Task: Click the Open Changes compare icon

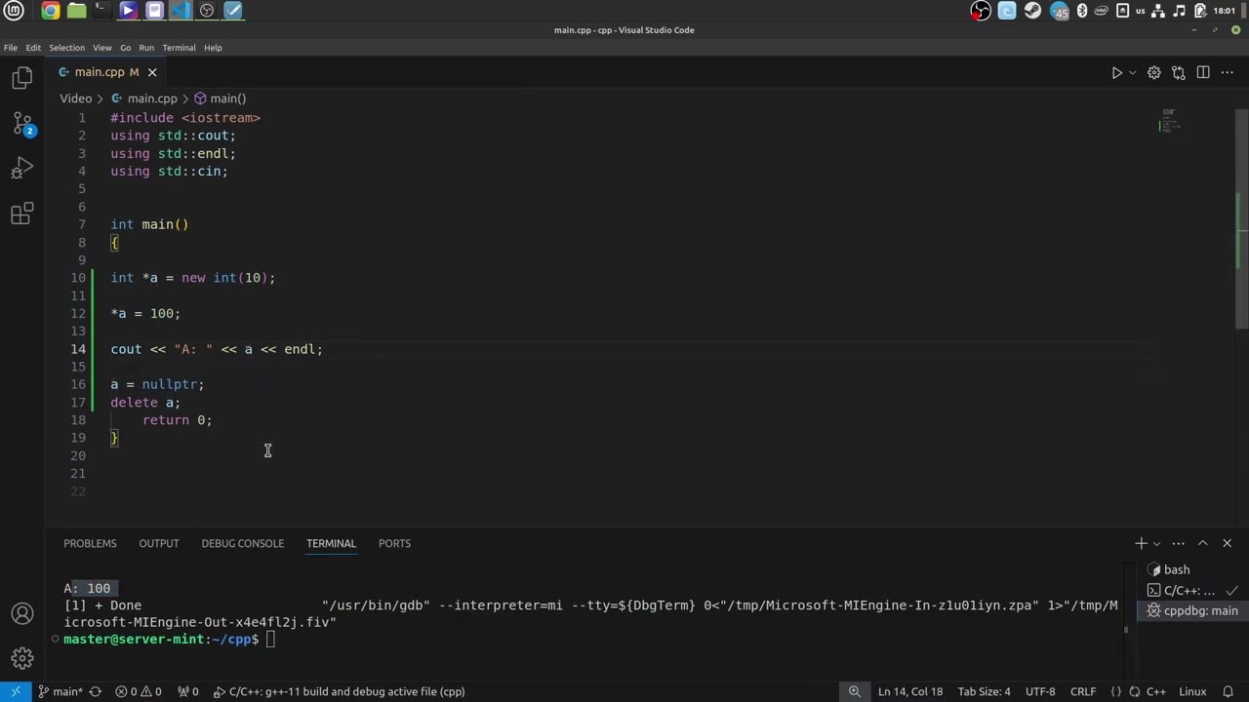Action: pos(1179,73)
